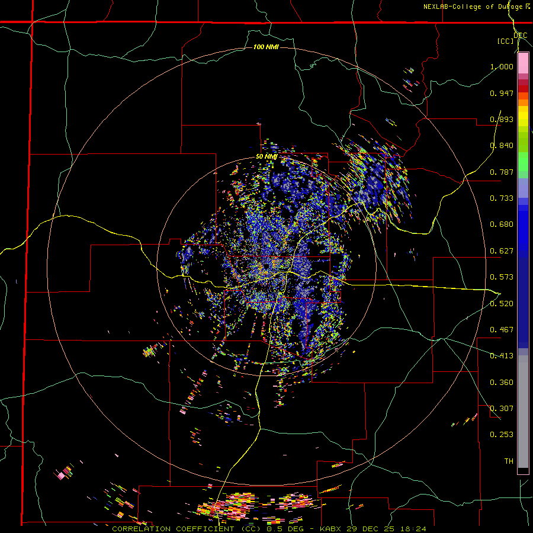Click the 0.840 legend value
The height and width of the screenshot is (533, 533).
click(x=502, y=146)
